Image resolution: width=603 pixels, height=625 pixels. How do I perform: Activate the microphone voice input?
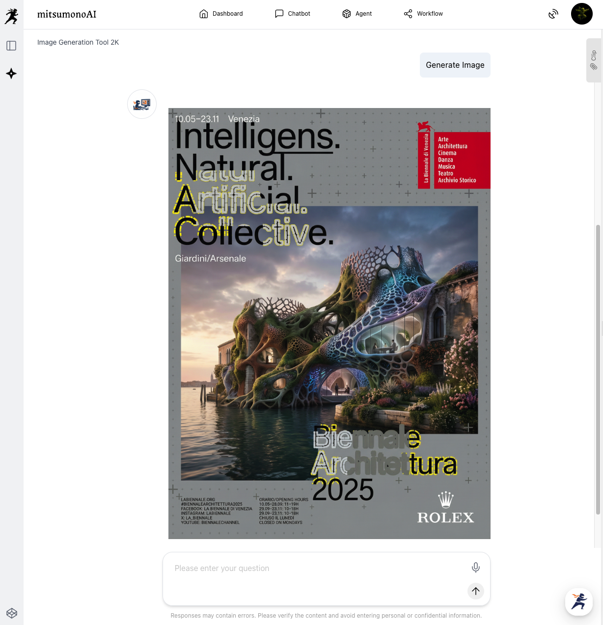(475, 568)
